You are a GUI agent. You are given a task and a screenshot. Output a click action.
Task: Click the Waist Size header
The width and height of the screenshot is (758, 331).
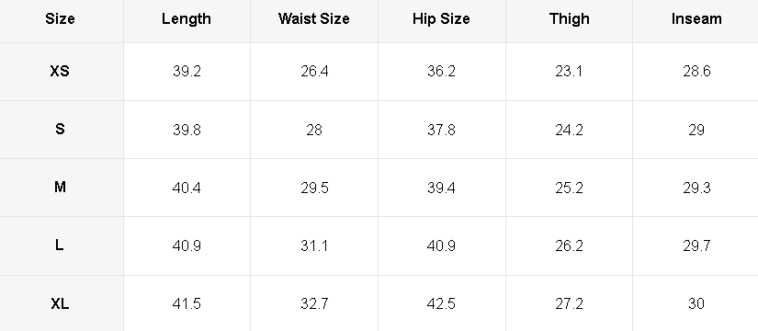click(313, 19)
